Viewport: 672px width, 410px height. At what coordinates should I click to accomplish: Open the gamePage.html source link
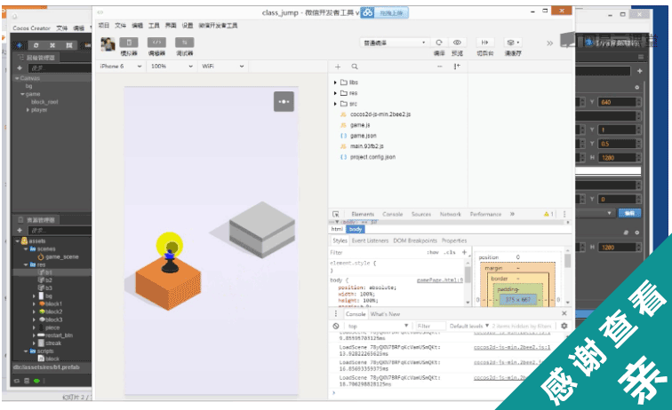coord(440,280)
